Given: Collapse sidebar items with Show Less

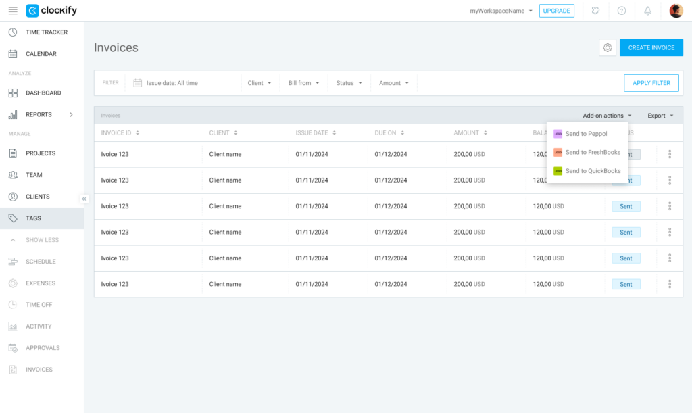Looking at the screenshot, I should pos(42,240).
